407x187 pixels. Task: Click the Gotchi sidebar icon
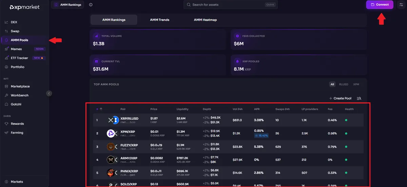pyautogui.click(x=6, y=104)
